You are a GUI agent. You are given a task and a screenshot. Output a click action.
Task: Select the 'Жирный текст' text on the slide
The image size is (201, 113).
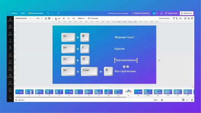pos(124,37)
